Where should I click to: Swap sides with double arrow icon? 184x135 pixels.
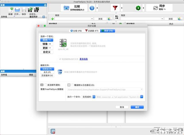coord(117,17)
